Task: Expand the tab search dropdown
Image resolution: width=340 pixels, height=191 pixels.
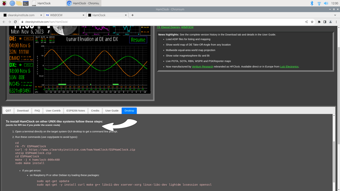Action: 335,15
